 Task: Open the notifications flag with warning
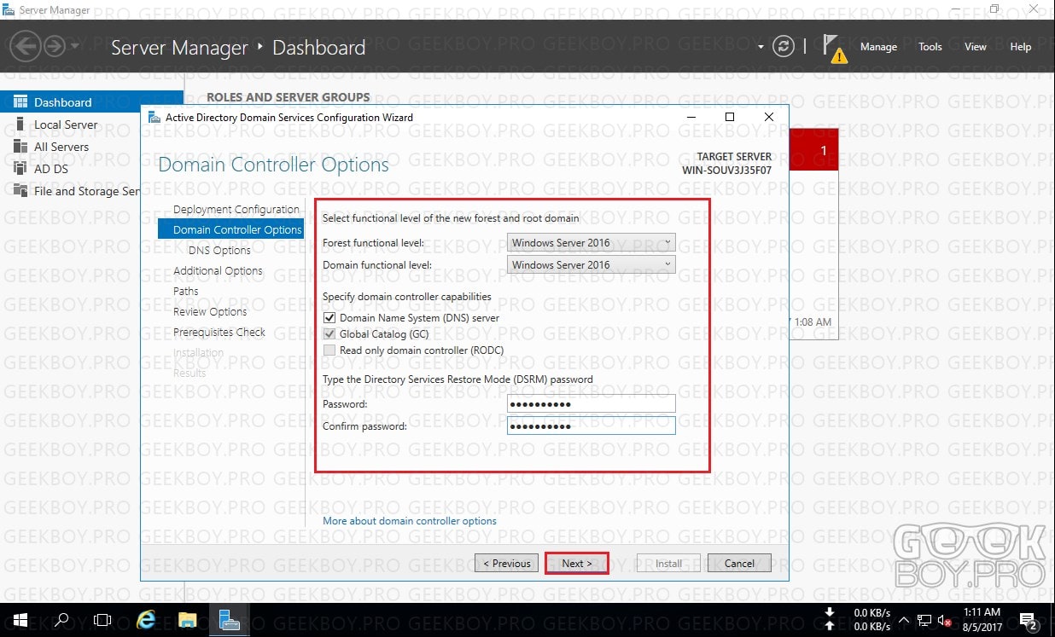click(x=835, y=49)
